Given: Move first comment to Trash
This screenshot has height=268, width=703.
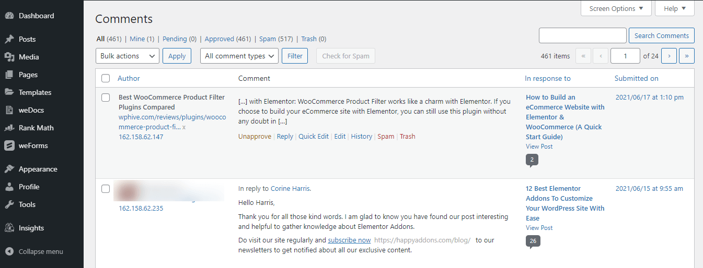Looking at the screenshot, I should tap(407, 136).
